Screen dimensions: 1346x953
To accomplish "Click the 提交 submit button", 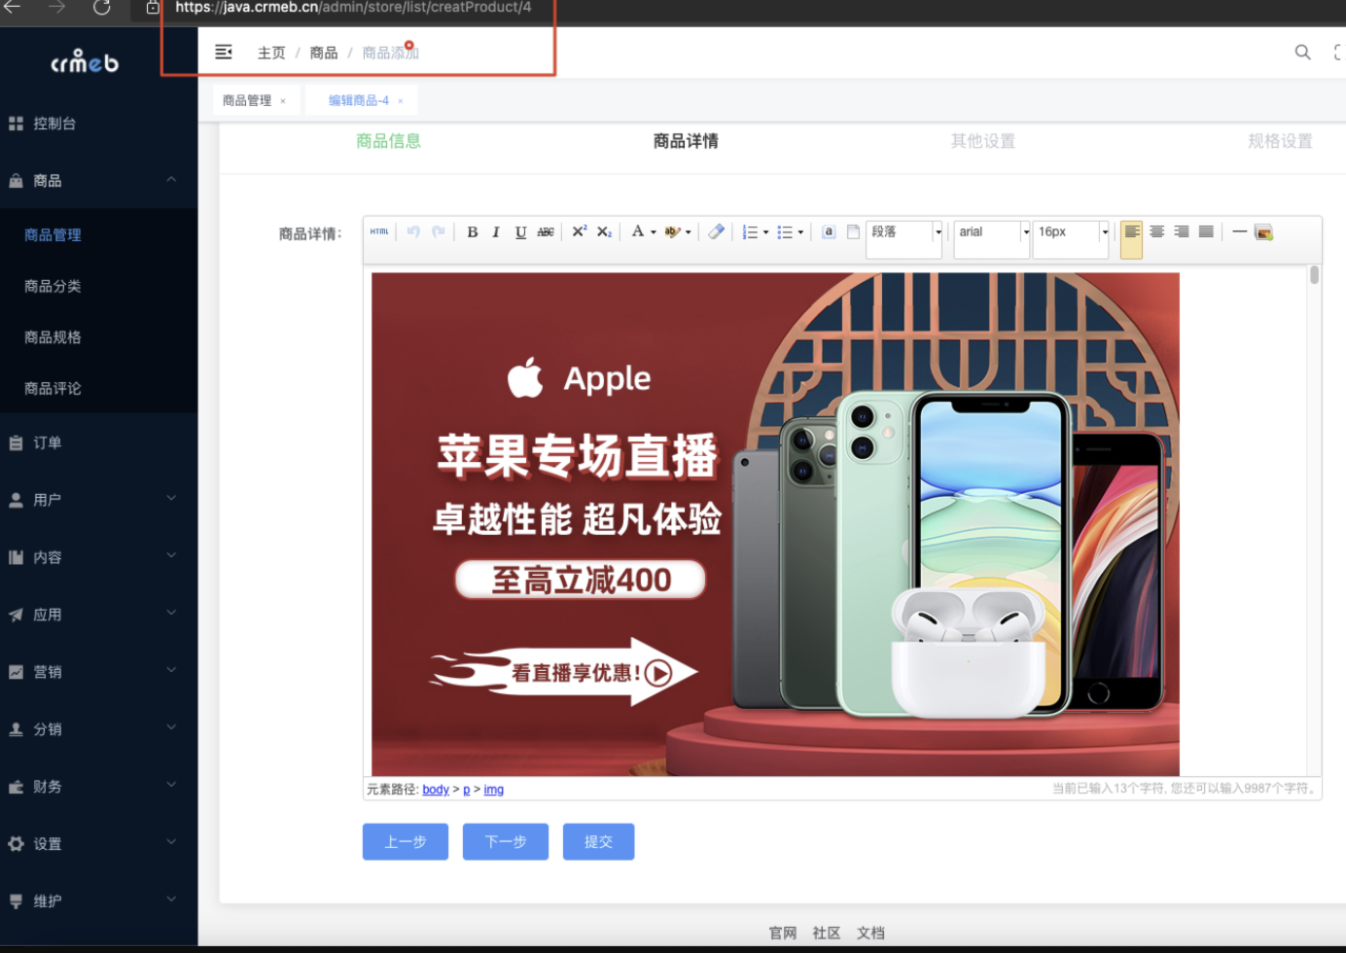I will 598,842.
